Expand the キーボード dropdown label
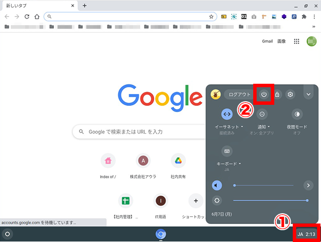Screen dimensions: 321x242 point(229,164)
